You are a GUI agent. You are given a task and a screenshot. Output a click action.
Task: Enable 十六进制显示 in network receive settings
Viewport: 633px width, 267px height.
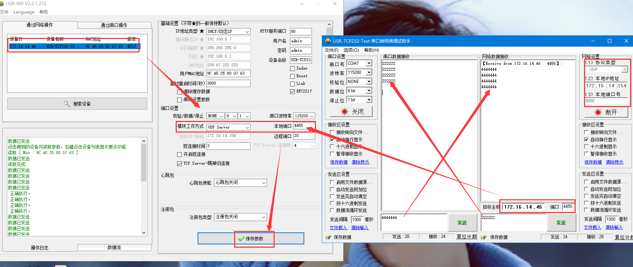coord(586,146)
